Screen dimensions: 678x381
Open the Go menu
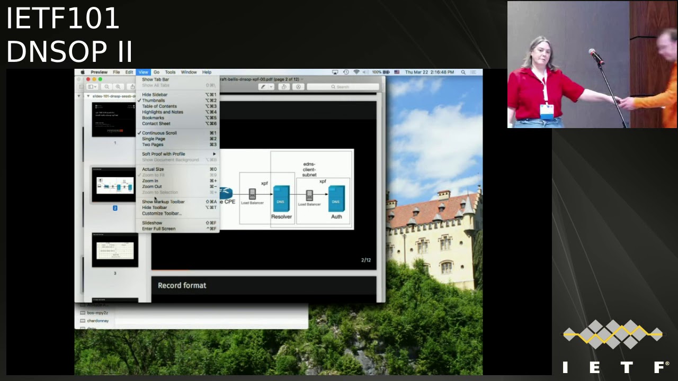pos(156,72)
